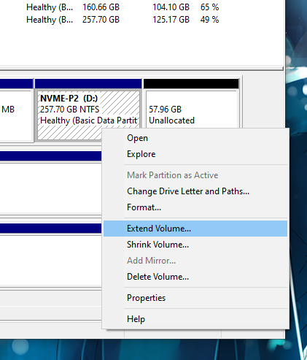Select Format… from the context menu
This screenshot has height=360, width=307.
195,207
